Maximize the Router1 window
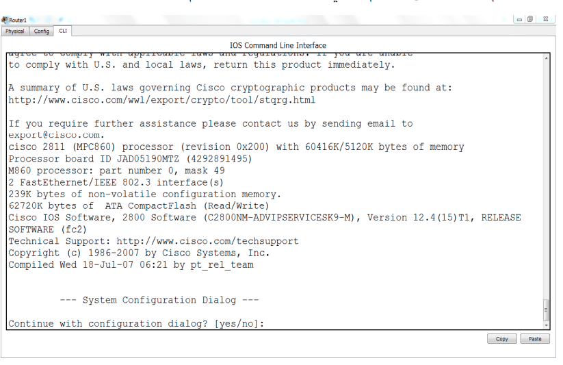 [530, 19]
